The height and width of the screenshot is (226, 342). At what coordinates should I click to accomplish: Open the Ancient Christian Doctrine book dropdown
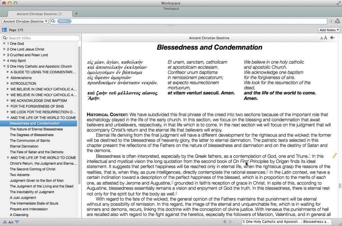[25, 21]
